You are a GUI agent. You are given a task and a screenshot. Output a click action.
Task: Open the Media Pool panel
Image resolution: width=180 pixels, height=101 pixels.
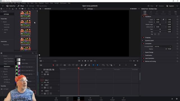11,6
